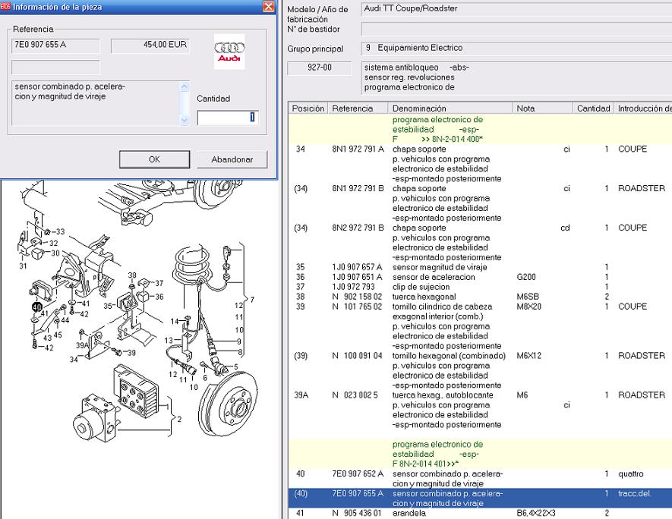The width and height of the screenshot is (672, 519).
Task: Select reference 1J0 907 651 A
Action: point(358,277)
